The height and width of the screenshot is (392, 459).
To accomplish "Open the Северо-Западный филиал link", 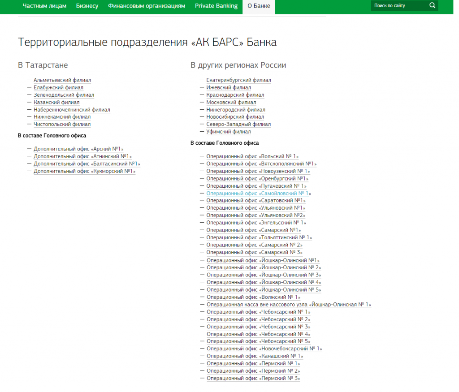I will 238,124.
